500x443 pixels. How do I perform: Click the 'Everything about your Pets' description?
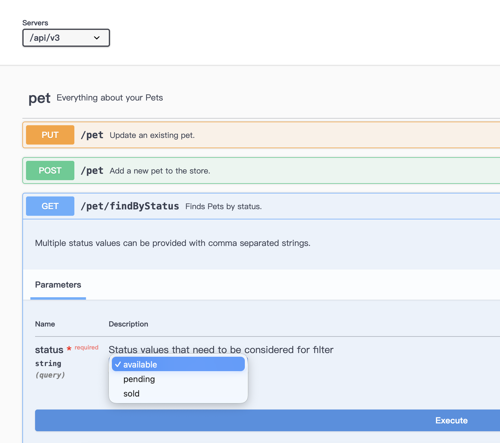coord(110,98)
